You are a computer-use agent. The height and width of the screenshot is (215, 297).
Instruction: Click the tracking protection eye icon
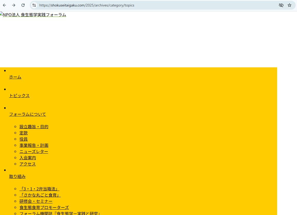tap(281, 5)
